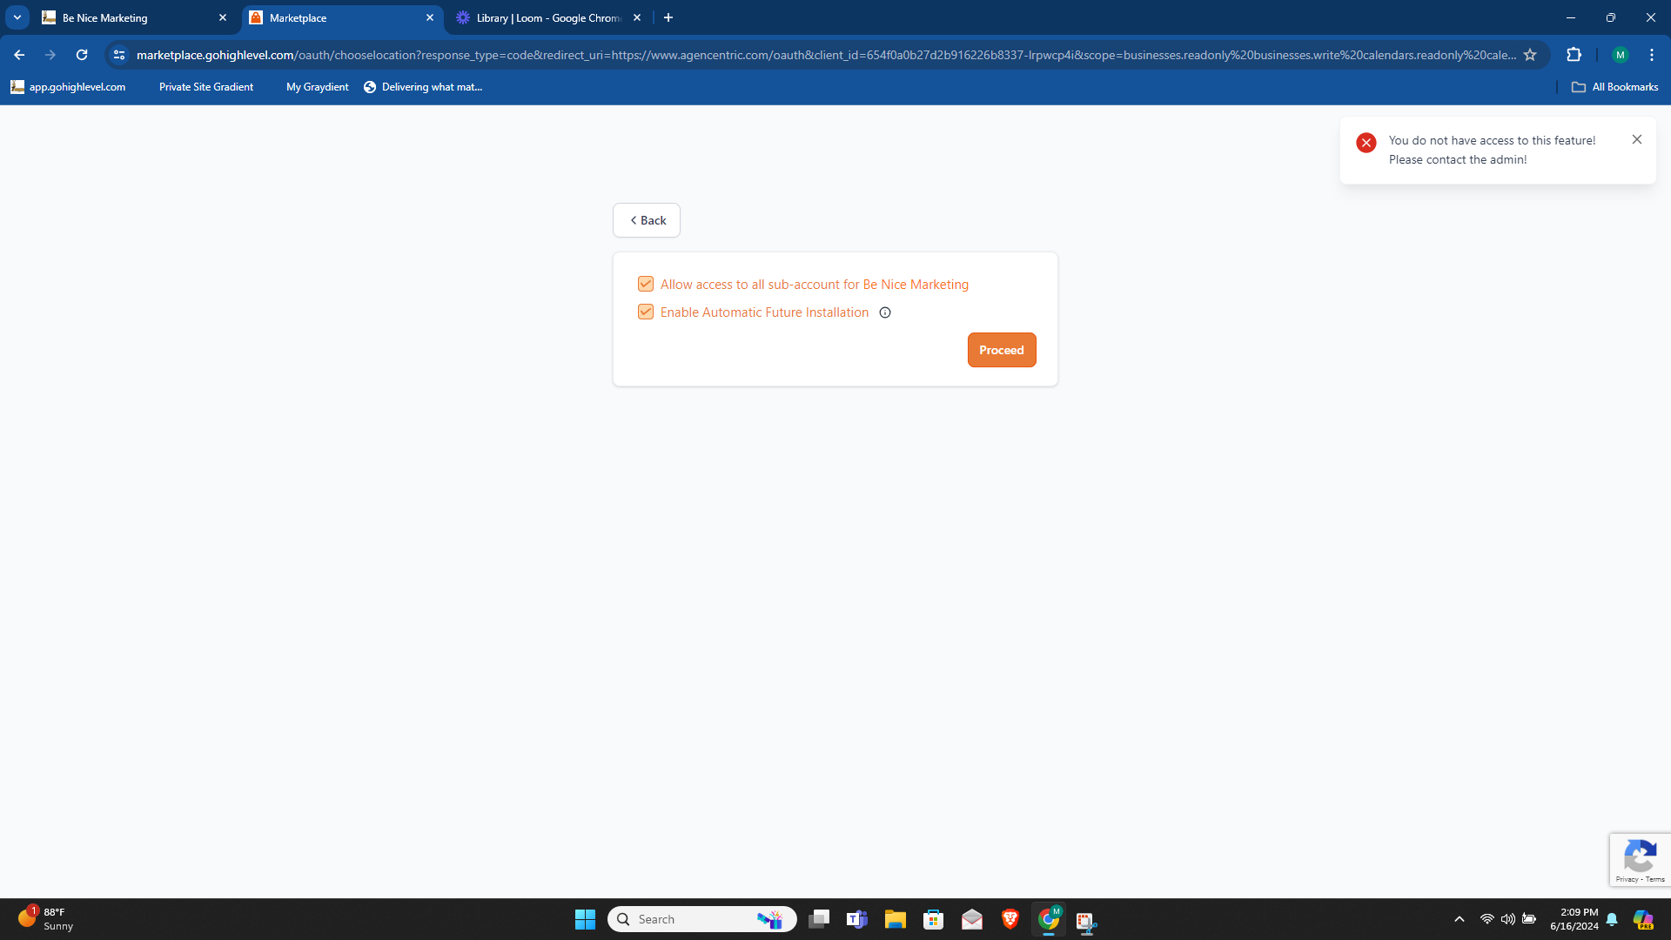Click the bookmark star in address bar

1531,54
